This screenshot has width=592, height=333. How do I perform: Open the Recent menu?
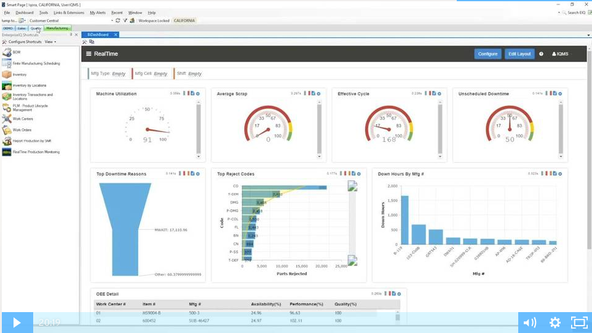click(x=117, y=12)
